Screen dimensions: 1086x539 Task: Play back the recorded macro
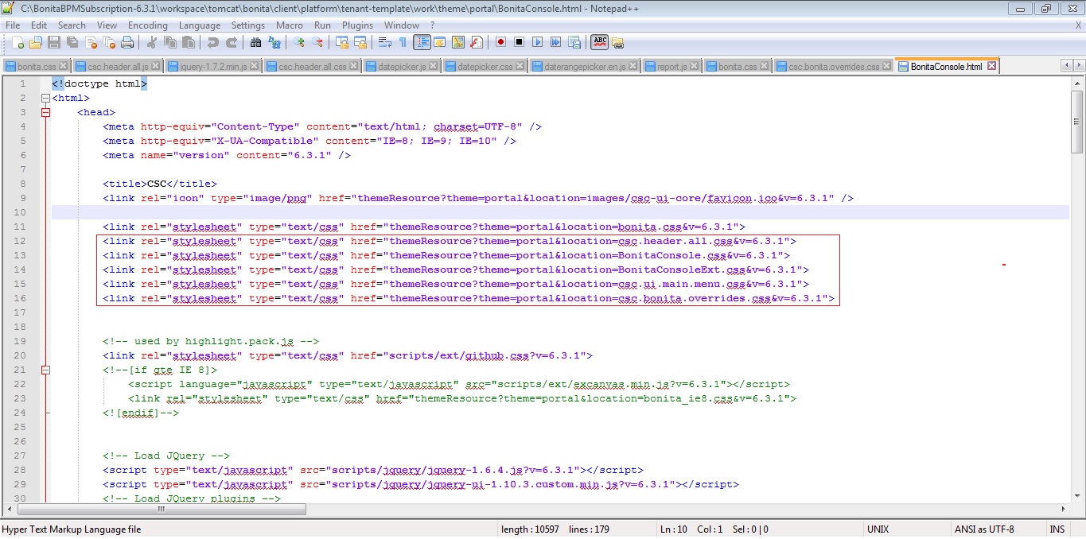(x=538, y=42)
